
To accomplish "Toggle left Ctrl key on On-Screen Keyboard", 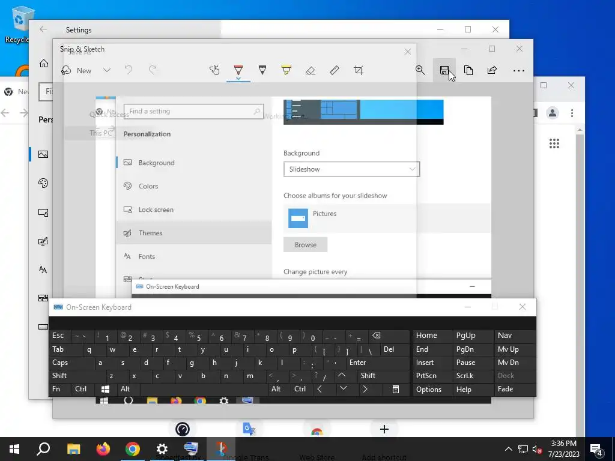I will pos(83,389).
